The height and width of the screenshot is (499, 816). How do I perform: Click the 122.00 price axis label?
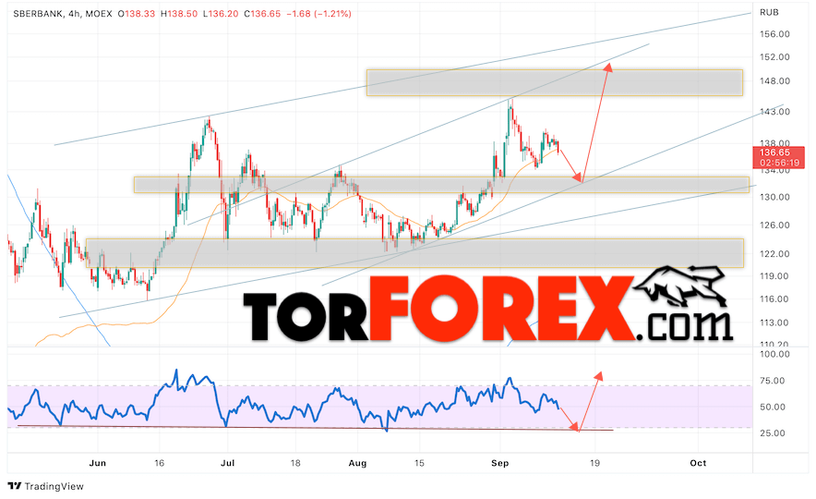[x=774, y=254]
